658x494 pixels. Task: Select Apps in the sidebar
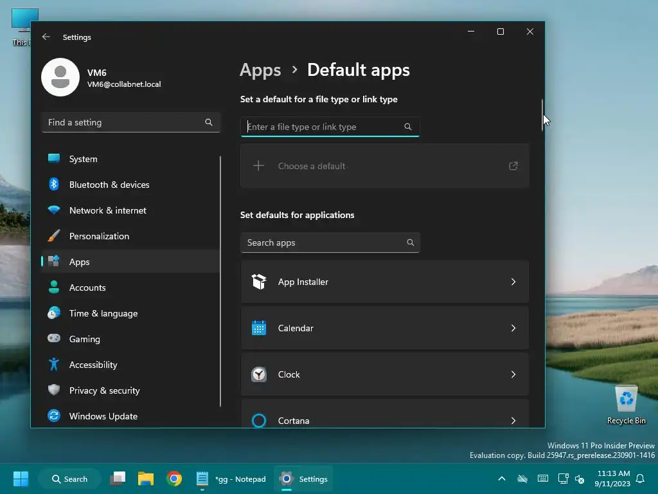(130, 262)
